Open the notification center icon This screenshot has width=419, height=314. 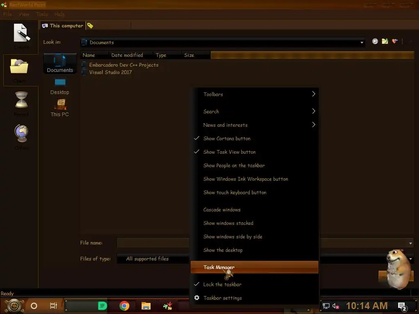pos(402,307)
